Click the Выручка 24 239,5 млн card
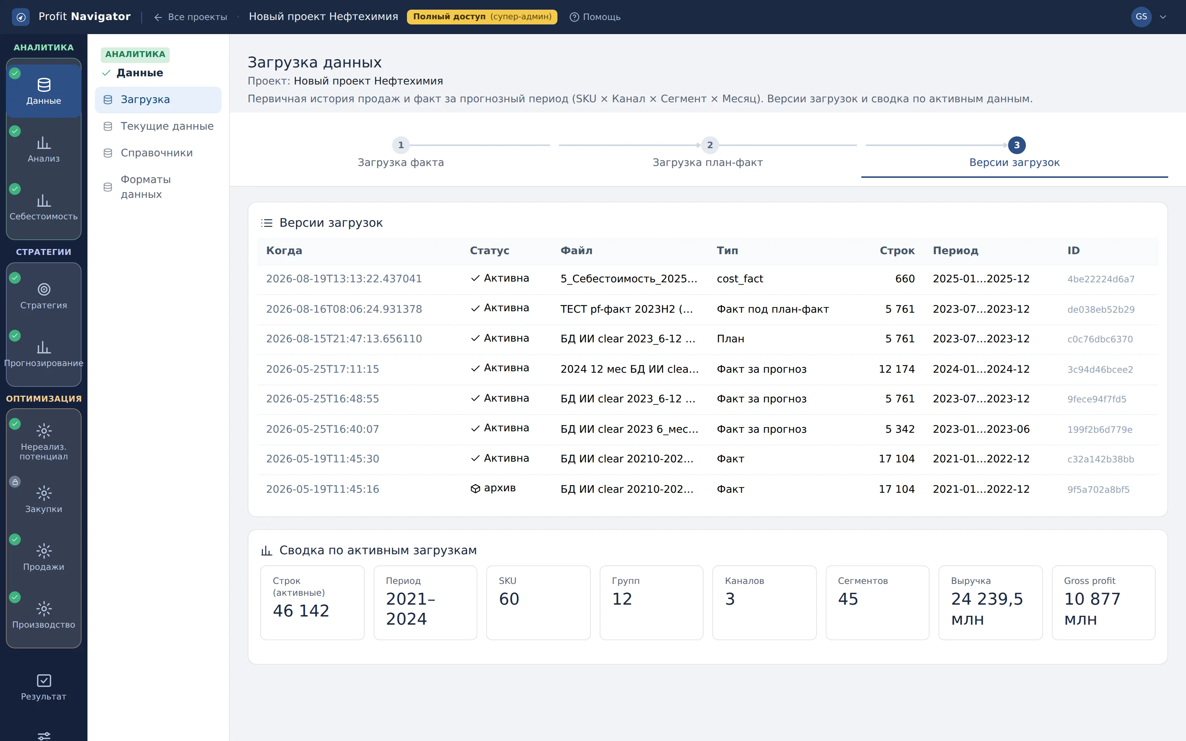 pos(990,603)
